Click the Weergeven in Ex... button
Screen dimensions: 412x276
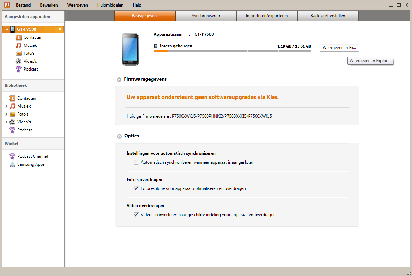point(339,48)
